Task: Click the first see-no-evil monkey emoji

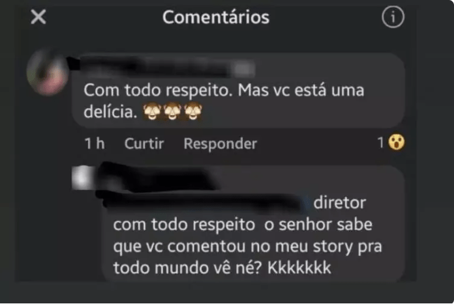Action: pyautogui.click(x=152, y=111)
